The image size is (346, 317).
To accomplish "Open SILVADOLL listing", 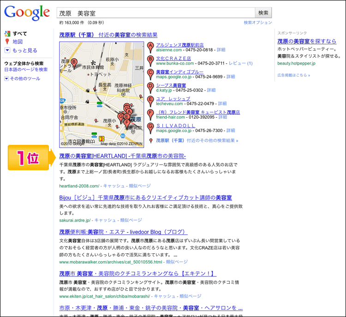I will coord(176,126).
